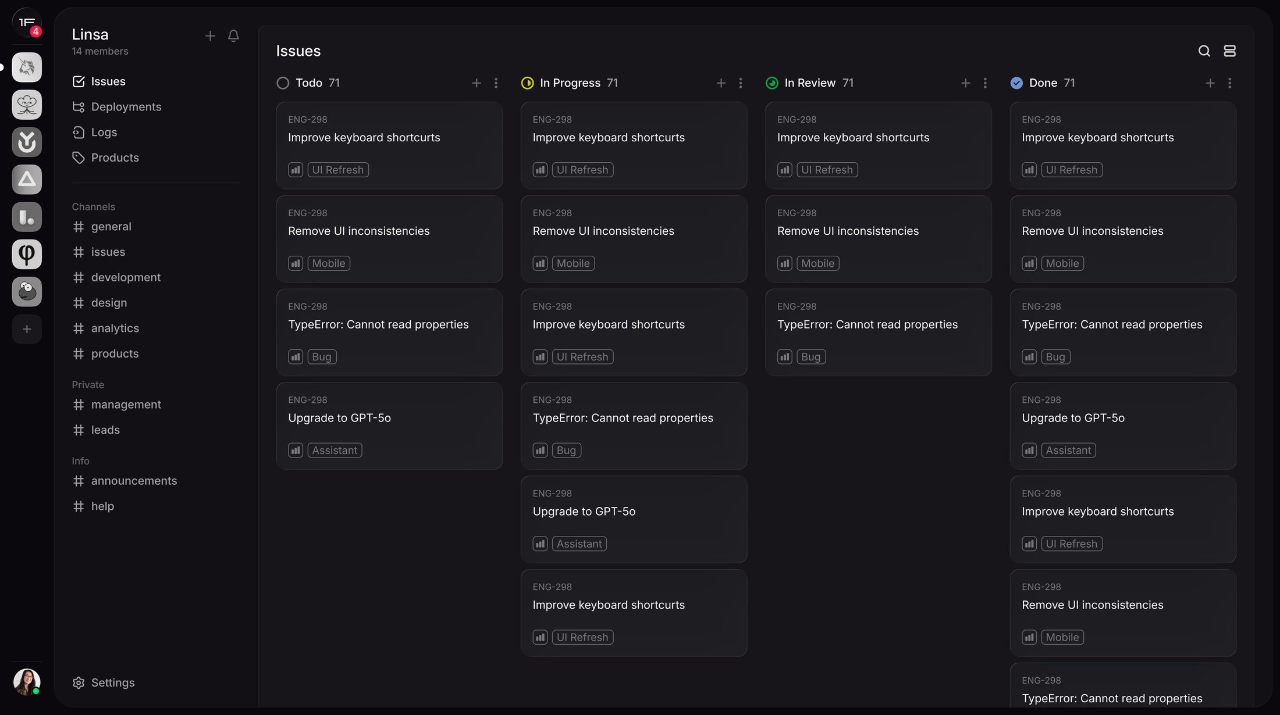Click priority icon on In Review Bug card

point(785,357)
